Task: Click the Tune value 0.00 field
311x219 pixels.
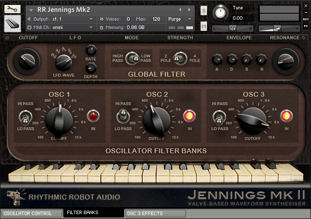Action: [x=237, y=18]
